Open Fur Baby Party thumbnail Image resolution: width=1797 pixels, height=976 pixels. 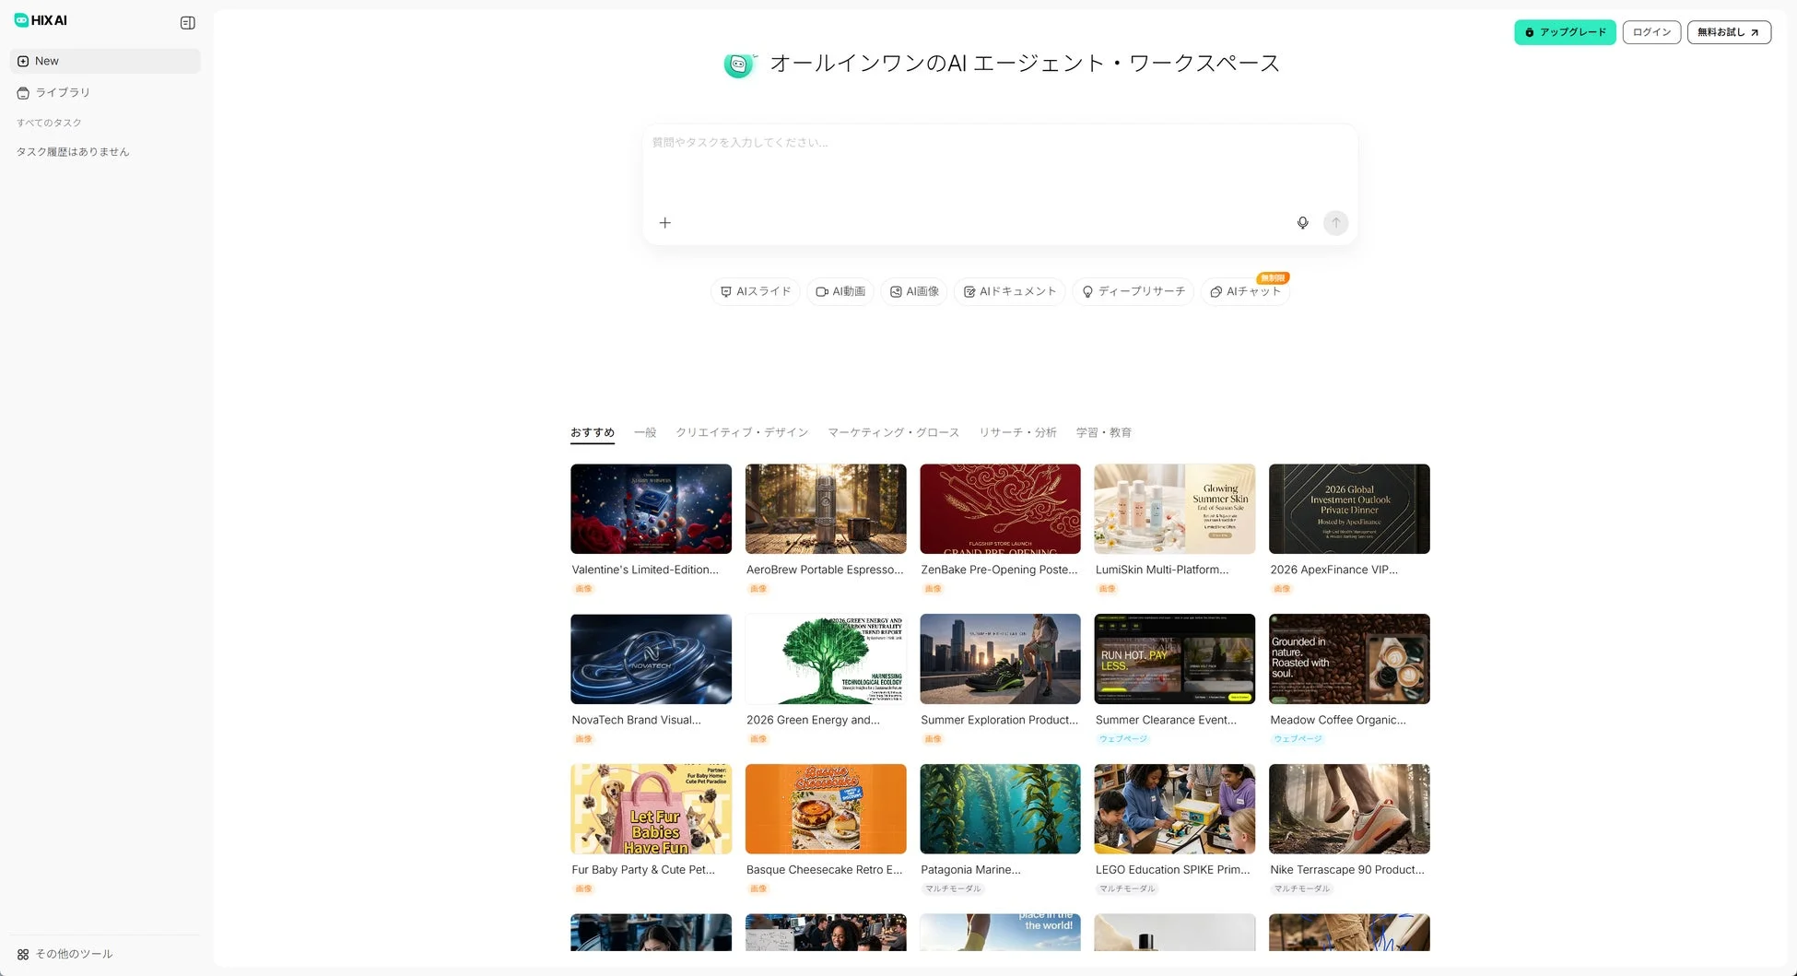tap(651, 809)
